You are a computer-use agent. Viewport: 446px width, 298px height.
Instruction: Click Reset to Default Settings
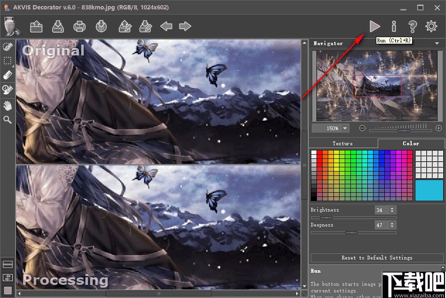tap(377, 258)
